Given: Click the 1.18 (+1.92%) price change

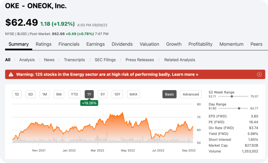Looking at the screenshot, I should click(57, 24).
